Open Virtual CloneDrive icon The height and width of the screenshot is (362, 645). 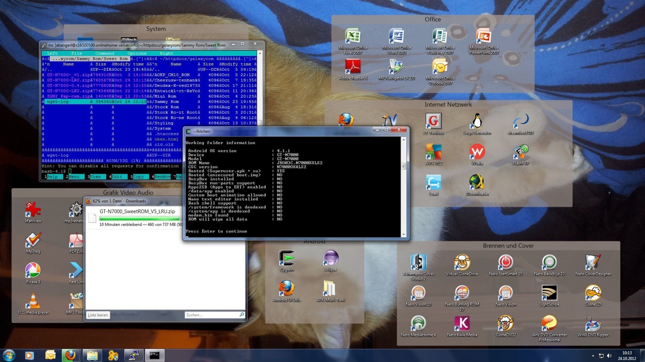point(462,265)
